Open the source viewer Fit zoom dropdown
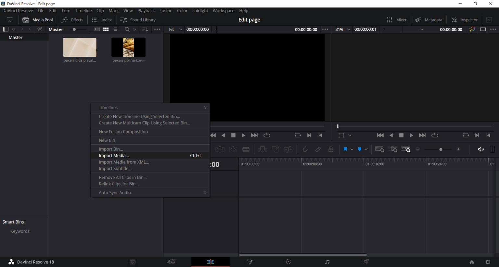The height and width of the screenshot is (267, 499). tap(175, 29)
